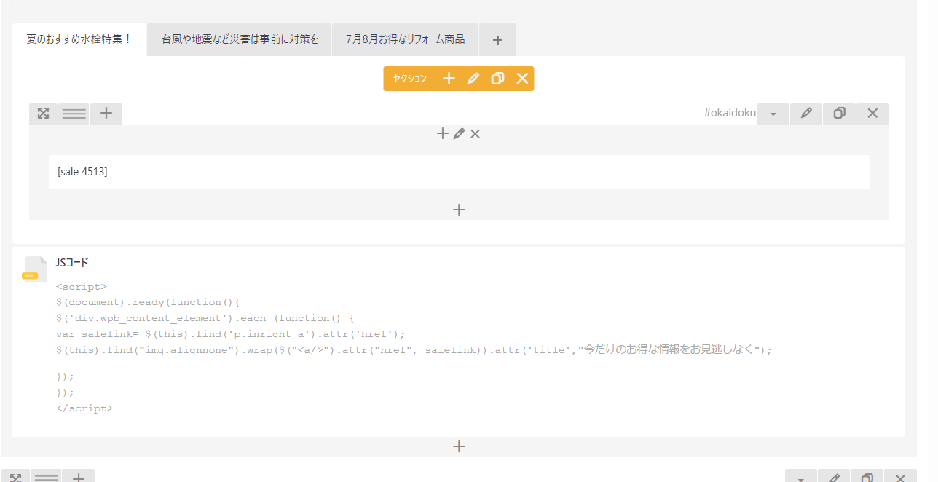Click the var salelink code line

coord(230,334)
